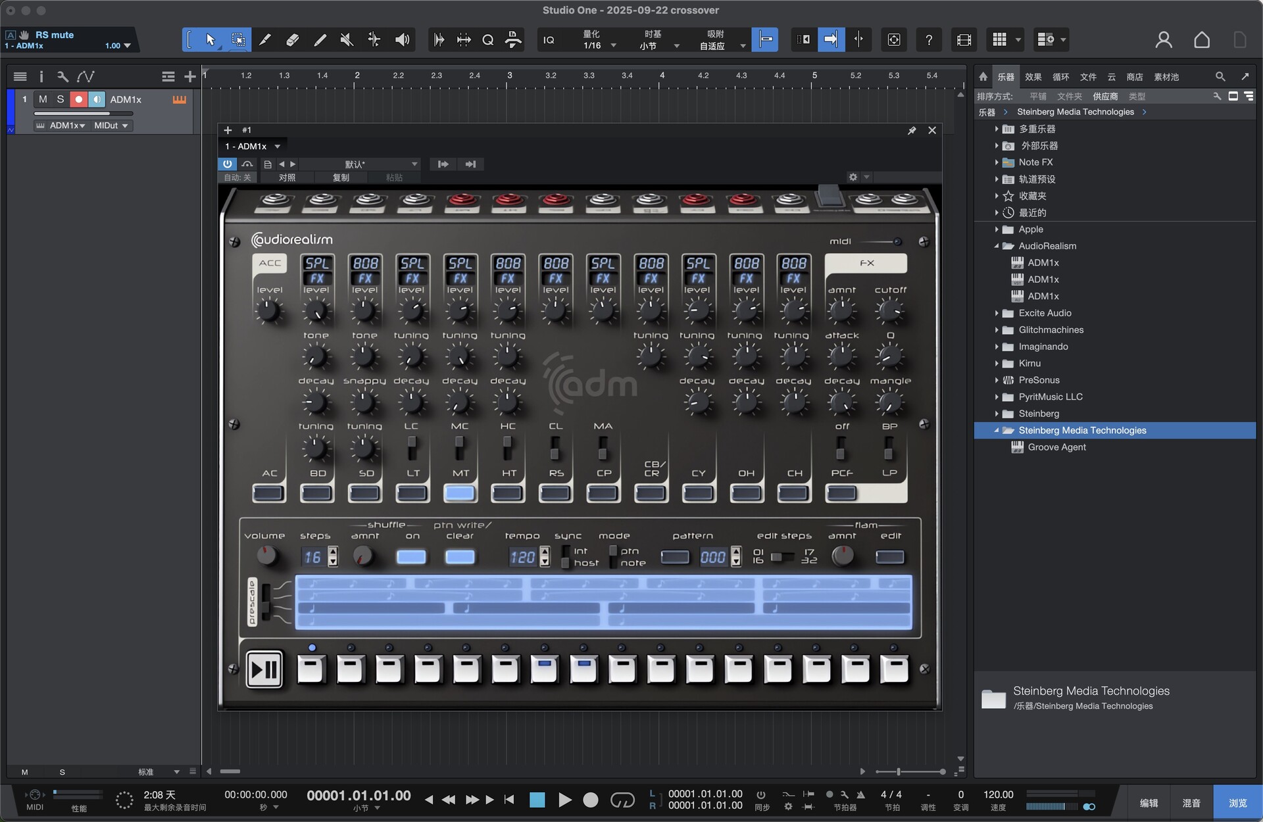Screen dimensions: 1263x822
Task: Click the 复制 copy button
Action: (x=341, y=178)
